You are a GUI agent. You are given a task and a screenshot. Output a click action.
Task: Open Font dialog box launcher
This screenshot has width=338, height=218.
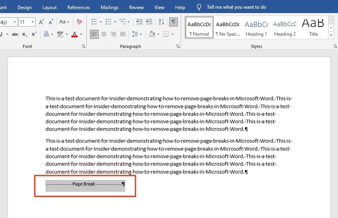coord(84,46)
